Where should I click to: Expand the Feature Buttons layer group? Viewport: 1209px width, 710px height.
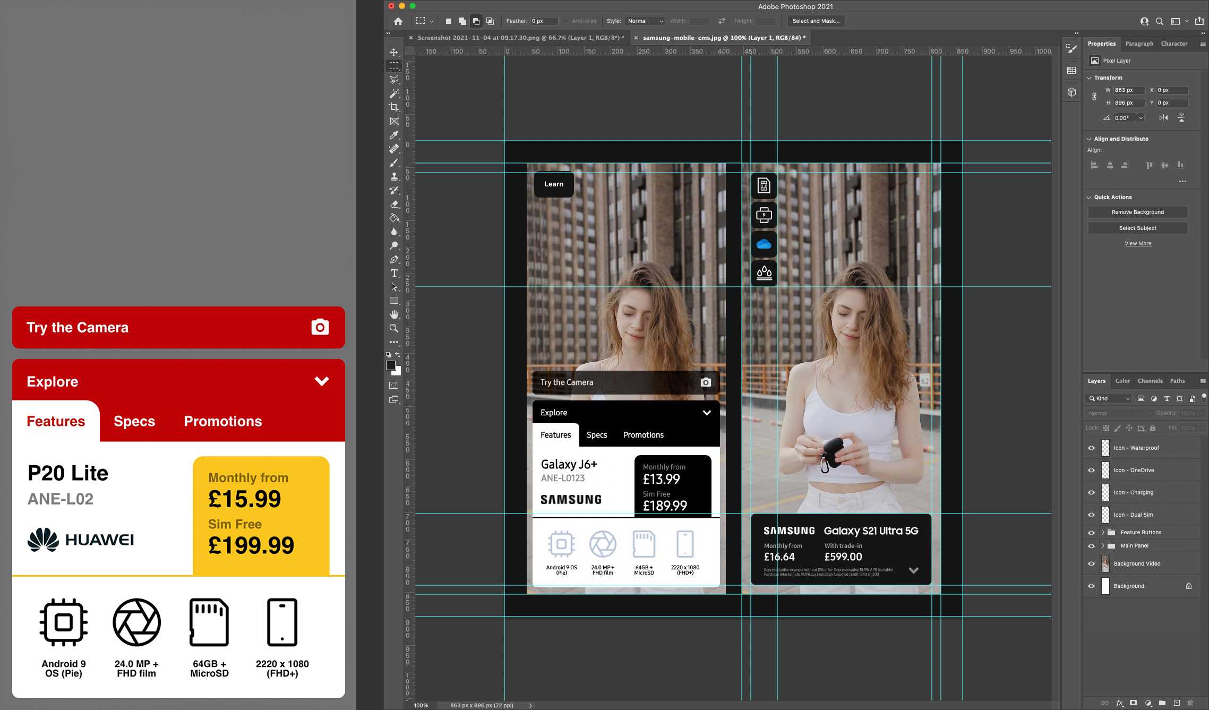(1103, 532)
